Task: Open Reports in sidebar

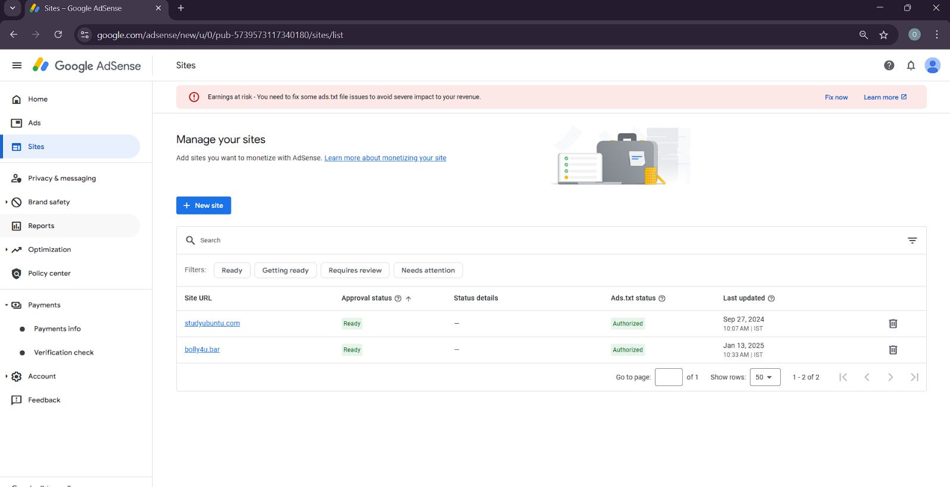Action: [x=71, y=226]
